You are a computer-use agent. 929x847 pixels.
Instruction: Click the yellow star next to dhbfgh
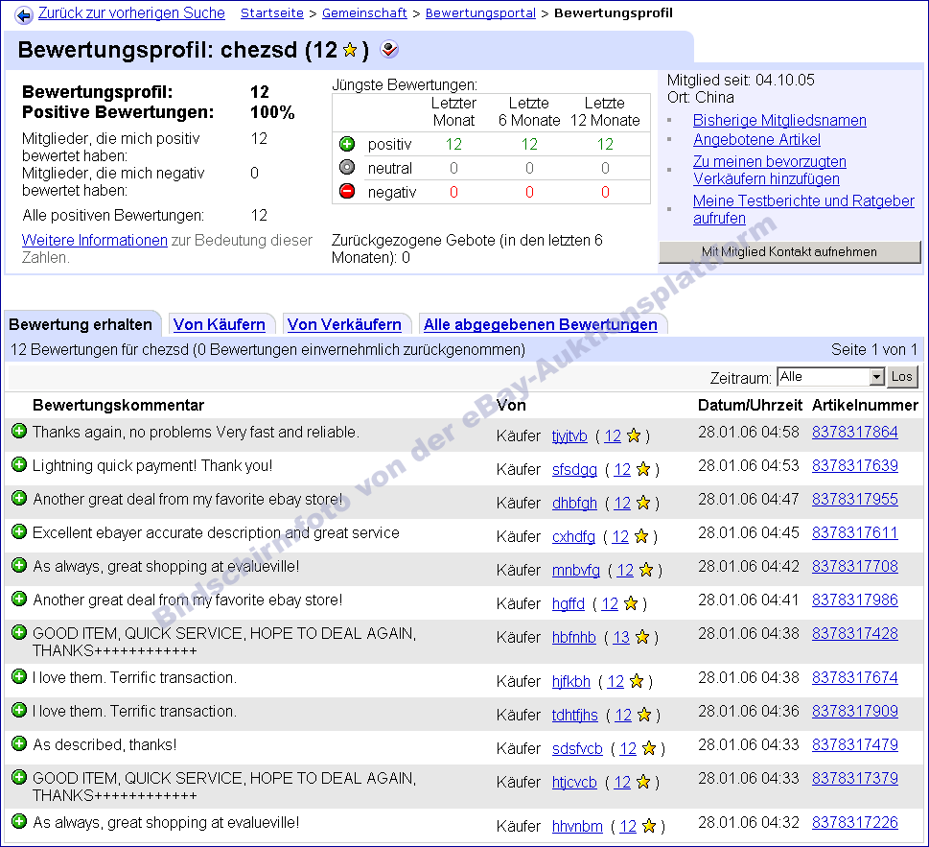pyautogui.click(x=643, y=503)
